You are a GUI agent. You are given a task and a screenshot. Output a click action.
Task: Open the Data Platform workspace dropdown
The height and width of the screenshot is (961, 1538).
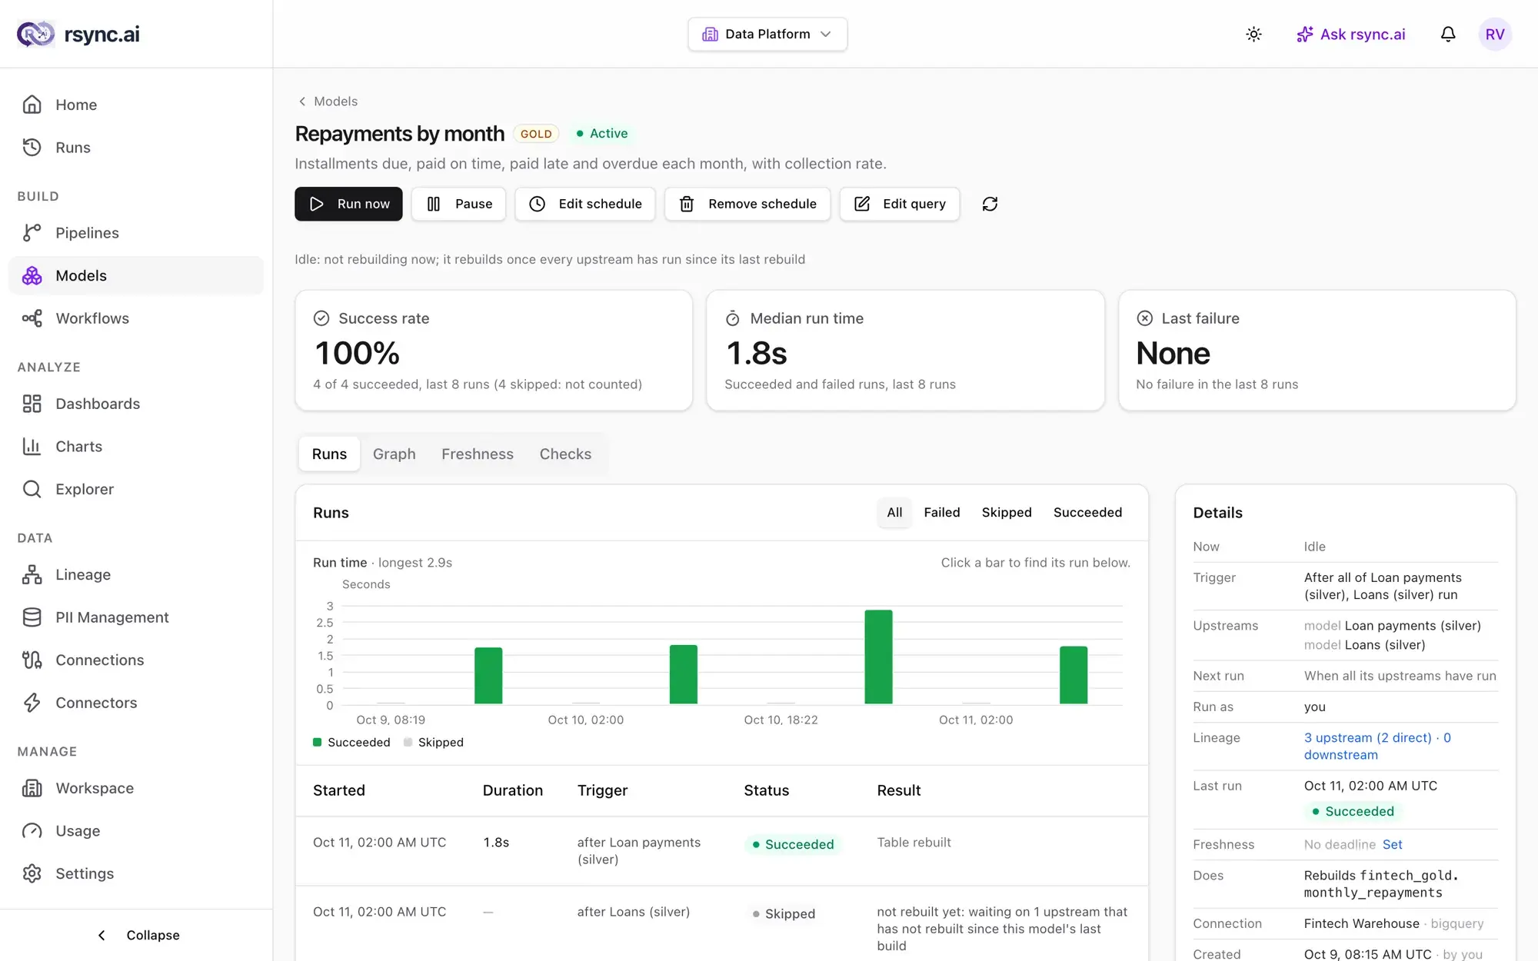coord(767,34)
